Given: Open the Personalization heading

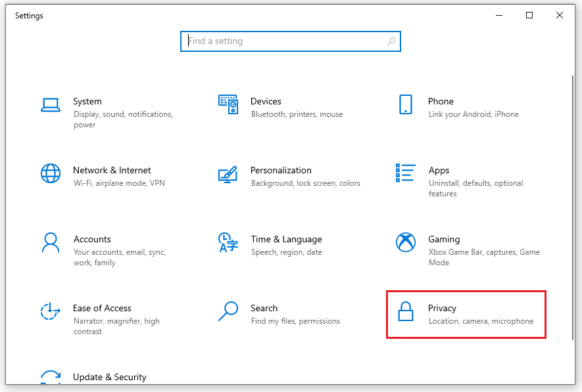Looking at the screenshot, I should click(x=281, y=170).
